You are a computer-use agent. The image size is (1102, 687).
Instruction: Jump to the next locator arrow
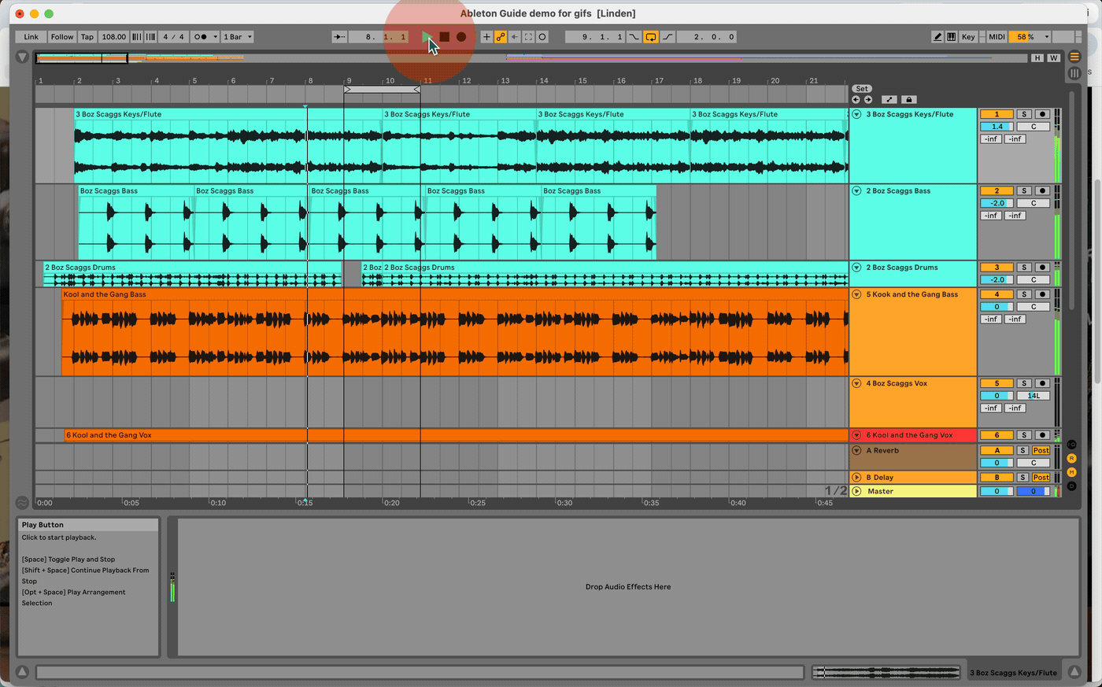pyautogui.click(x=868, y=100)
